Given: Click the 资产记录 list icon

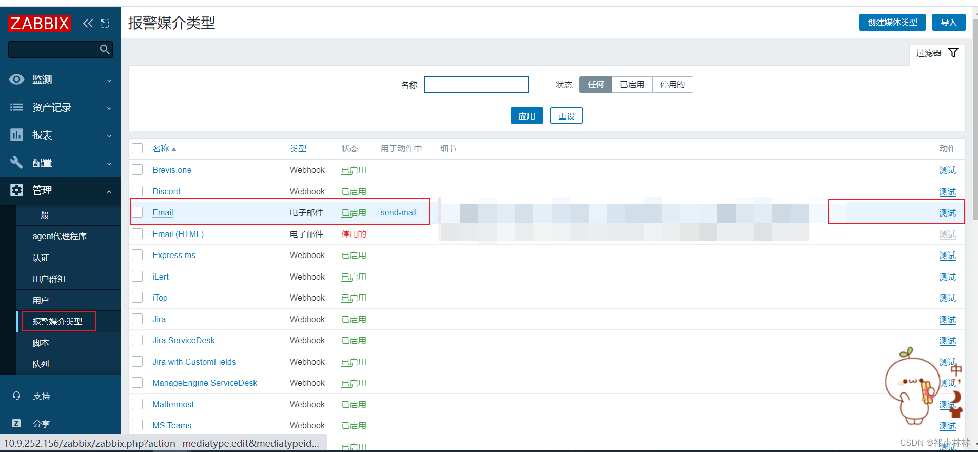Looking at the screenshot, I should [16, 107].
